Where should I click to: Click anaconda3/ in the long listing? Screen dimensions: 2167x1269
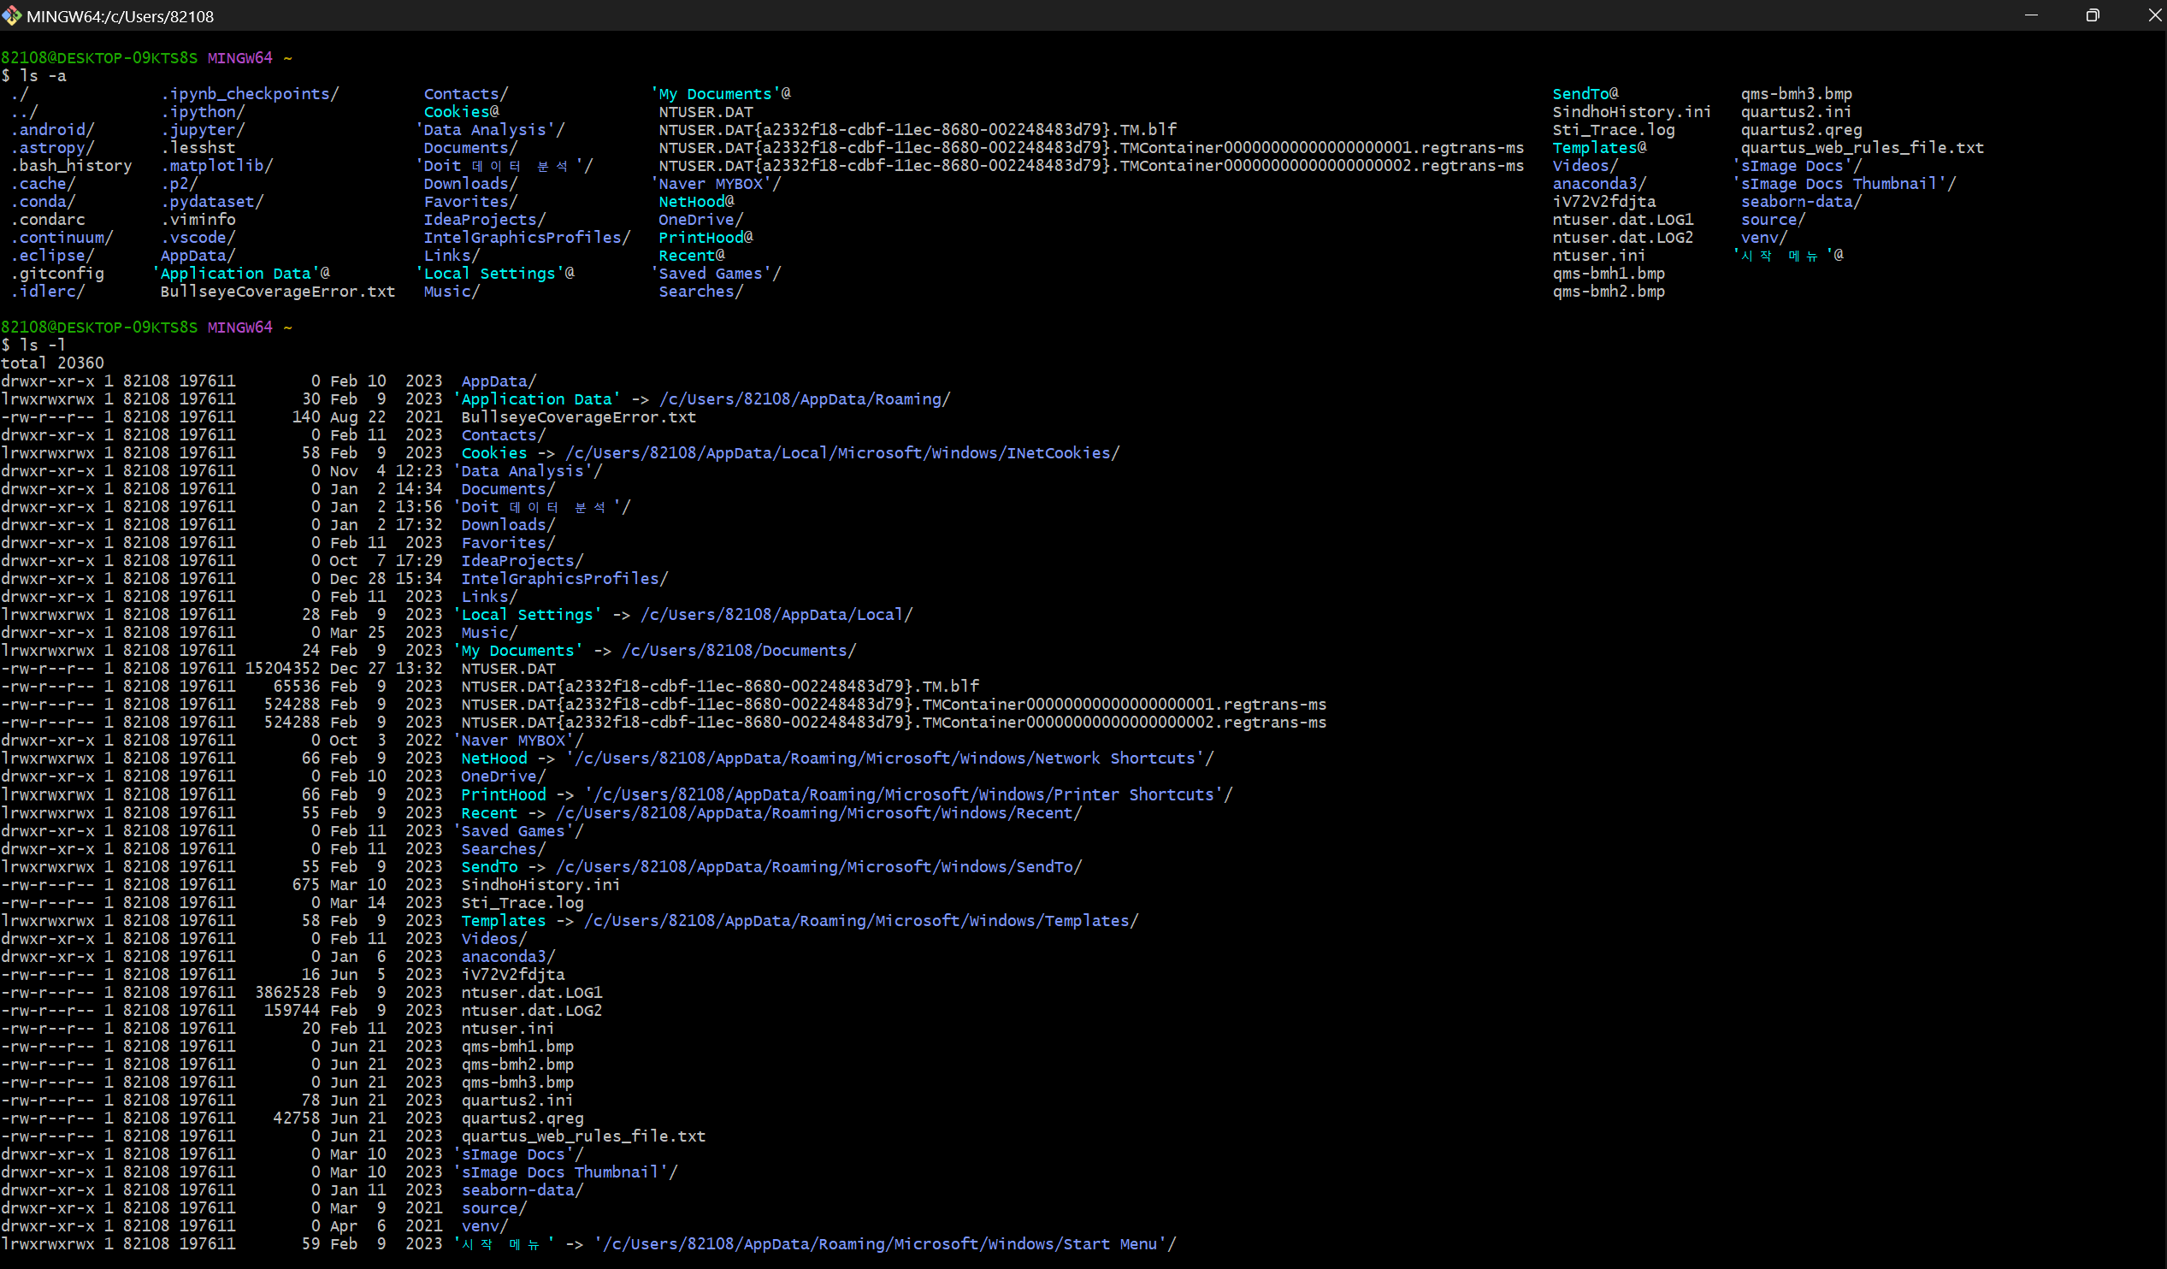507,956
